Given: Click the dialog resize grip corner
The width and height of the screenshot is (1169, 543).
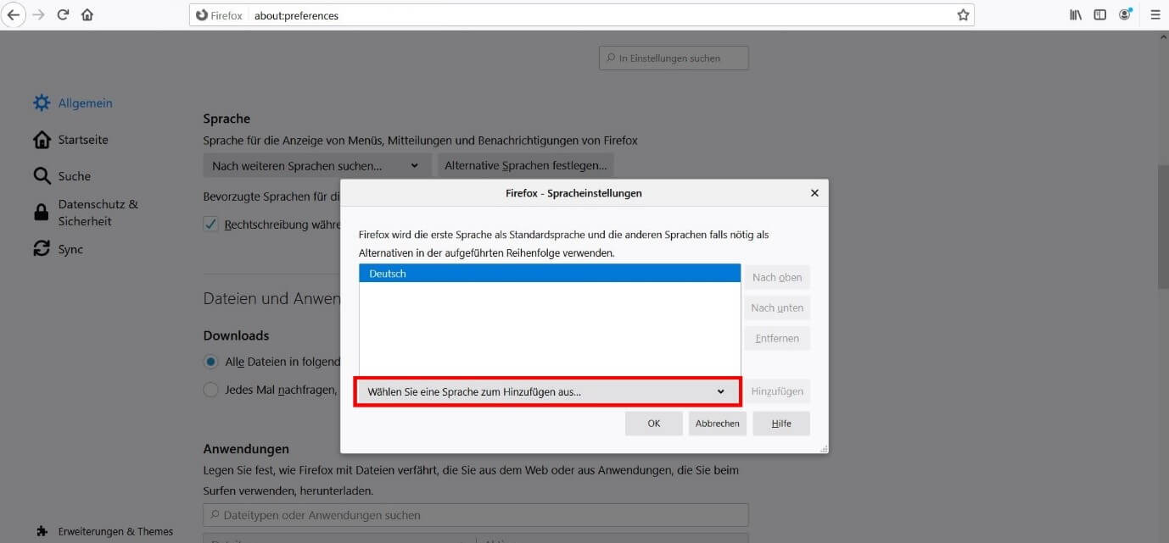Looking at the screenshot, I should point(824,449).
